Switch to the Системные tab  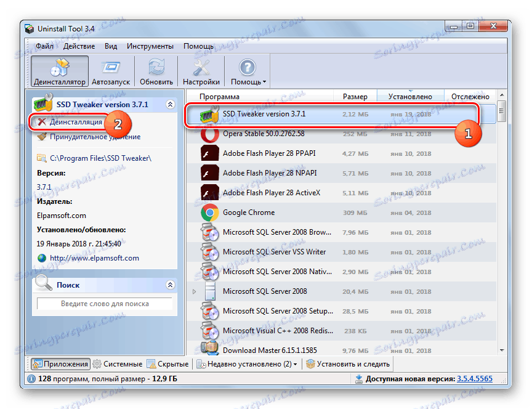(x=118, y=364)
